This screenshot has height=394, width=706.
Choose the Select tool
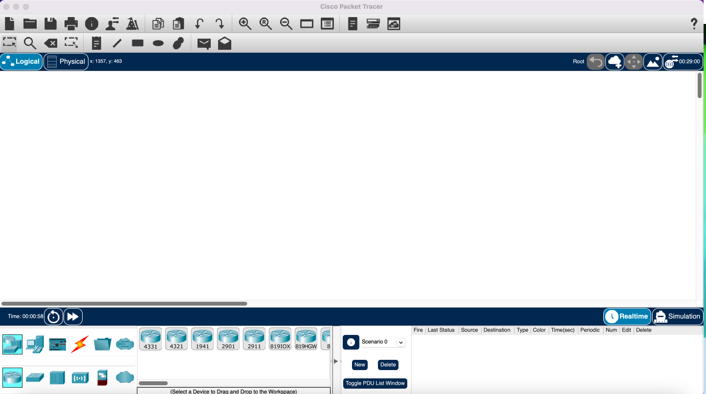click(x=9, y=43)
